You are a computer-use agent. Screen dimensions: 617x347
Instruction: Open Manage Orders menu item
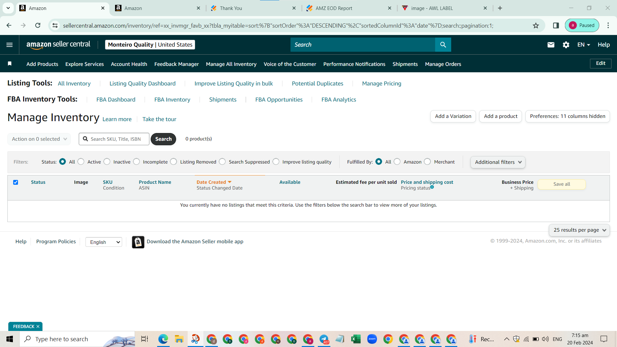[443, 64]
